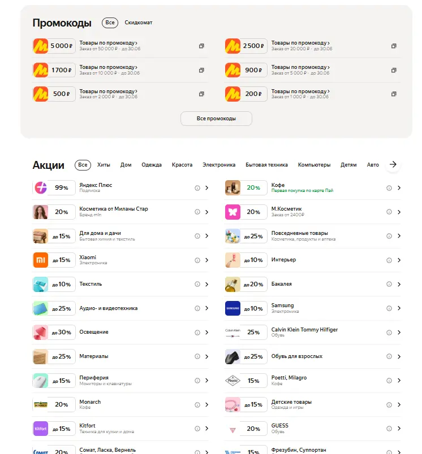
Task: Show info for GUESS deal
Action: click(389, 429)
